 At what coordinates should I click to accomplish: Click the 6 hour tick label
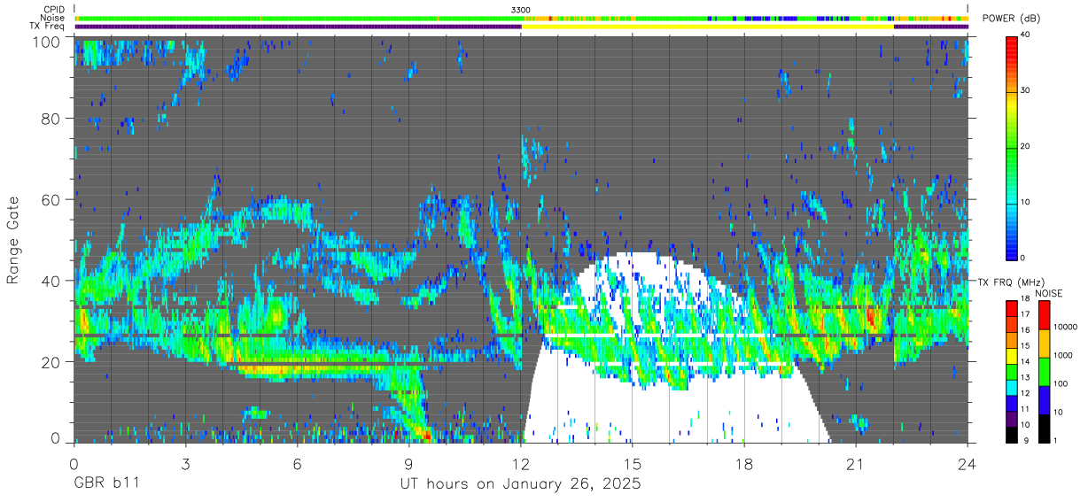[x=298, y=464]
